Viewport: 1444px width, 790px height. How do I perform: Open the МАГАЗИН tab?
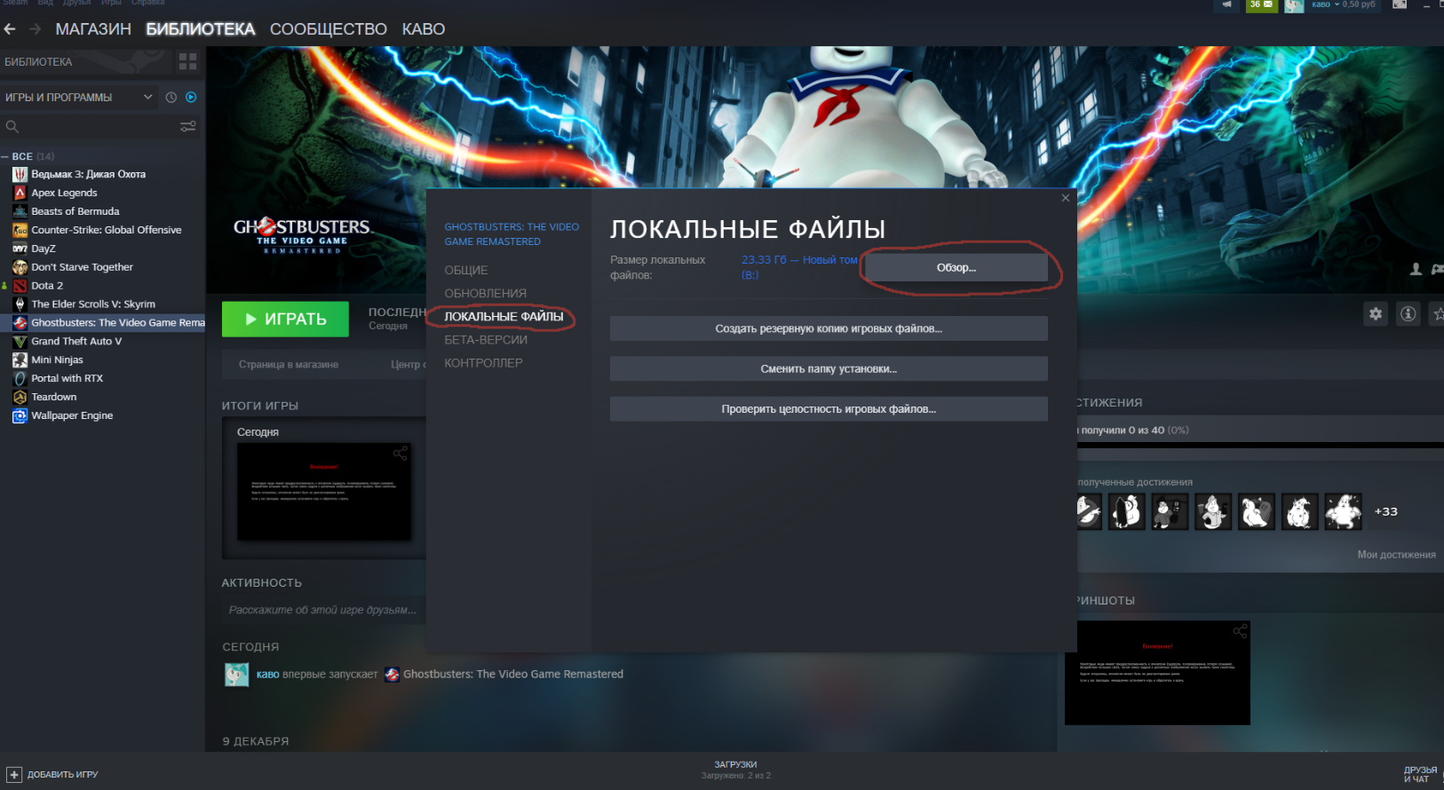click(93, 29)
